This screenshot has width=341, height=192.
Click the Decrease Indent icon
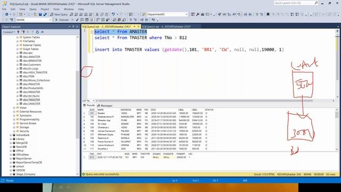(142, 20)
